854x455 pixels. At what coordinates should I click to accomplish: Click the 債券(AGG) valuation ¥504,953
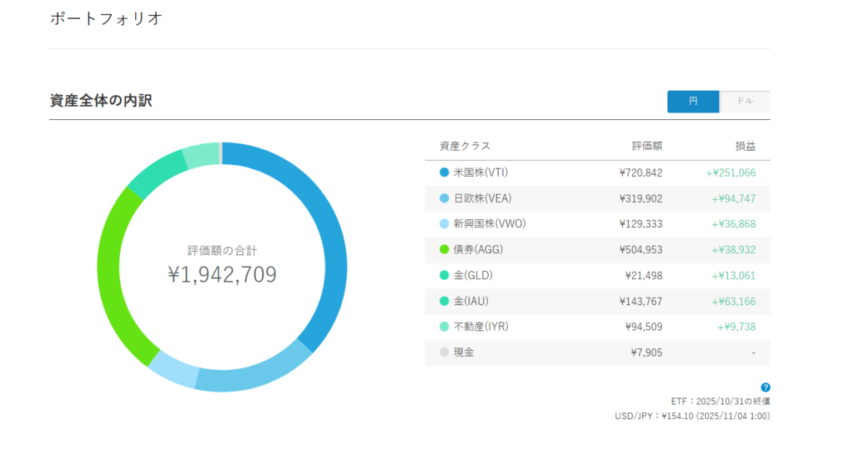640,249
